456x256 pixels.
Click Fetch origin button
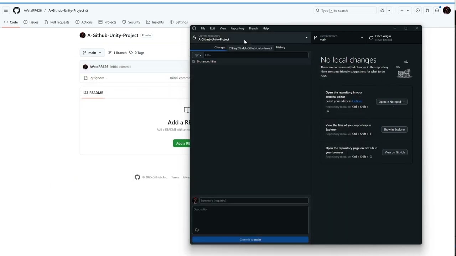tap(394, 38)
